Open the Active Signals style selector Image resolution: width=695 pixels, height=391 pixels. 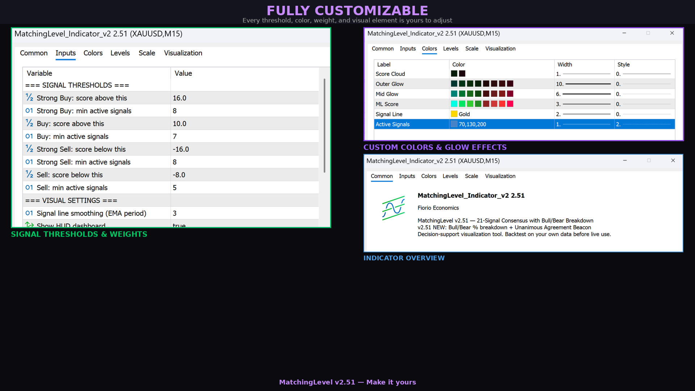pyautogui.click(x=644, y=124)
